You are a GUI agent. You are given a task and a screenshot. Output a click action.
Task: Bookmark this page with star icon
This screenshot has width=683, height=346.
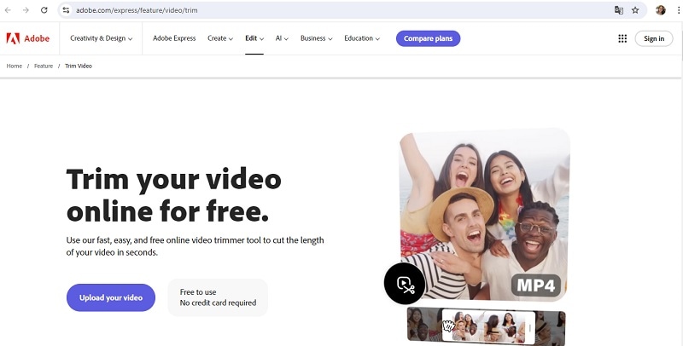635,10
